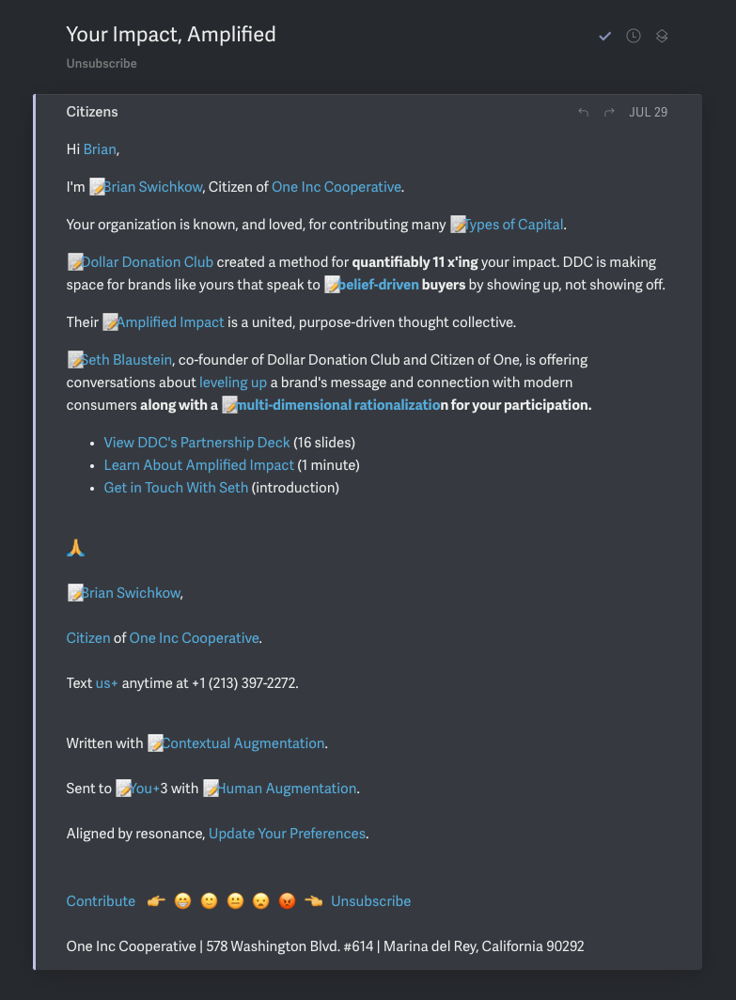Click the layers stack icon in header
The width and height of the screenshot is (736, 1000).
click(x=662, y=36)
